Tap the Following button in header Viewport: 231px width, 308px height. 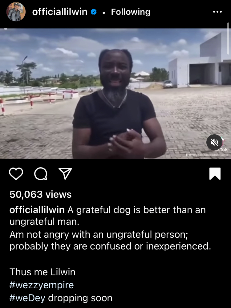131,12
